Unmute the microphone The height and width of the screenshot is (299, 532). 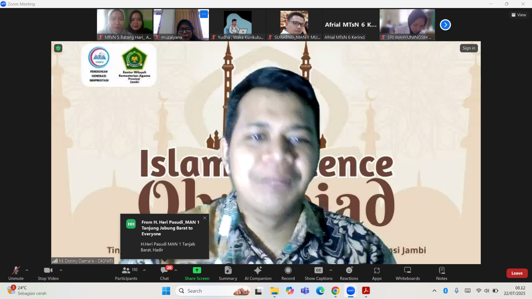(x=16, y=273)
